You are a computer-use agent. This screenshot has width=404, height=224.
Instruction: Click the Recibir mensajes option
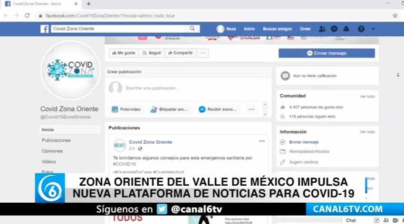pyautogui.click(x=218, y=109)
